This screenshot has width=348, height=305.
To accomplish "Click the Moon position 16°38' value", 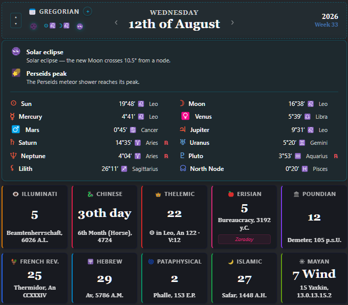I will pos(296,104).
